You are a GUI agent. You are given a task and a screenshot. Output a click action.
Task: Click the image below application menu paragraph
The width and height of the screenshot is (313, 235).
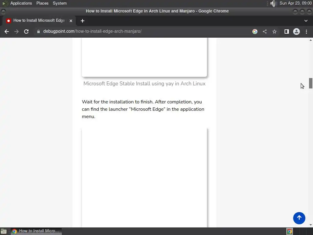click(x=144, y=177)
